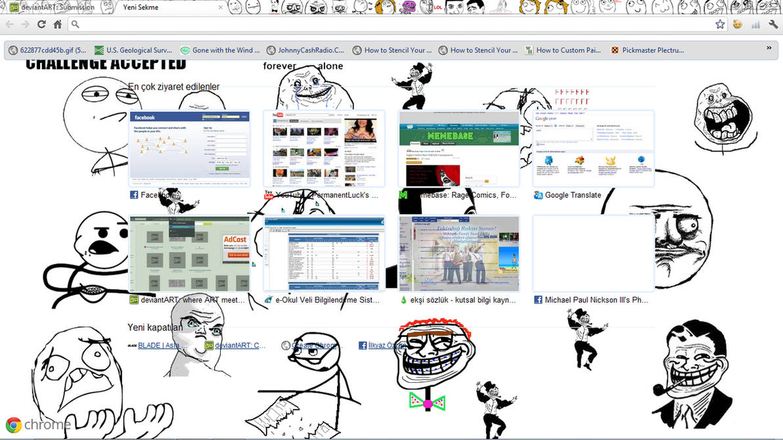Bookmark this page with the star icon
Image resolution: width=783 pixels, height=440 pixels.
pyautogui.click(x=719, y=24)
